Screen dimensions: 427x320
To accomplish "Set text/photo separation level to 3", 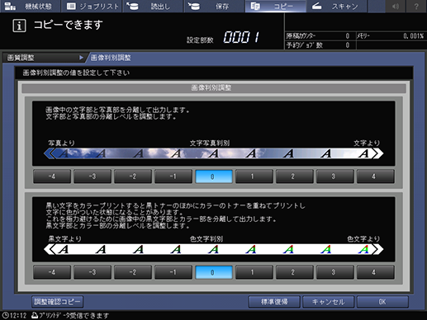I will point(335,176).
